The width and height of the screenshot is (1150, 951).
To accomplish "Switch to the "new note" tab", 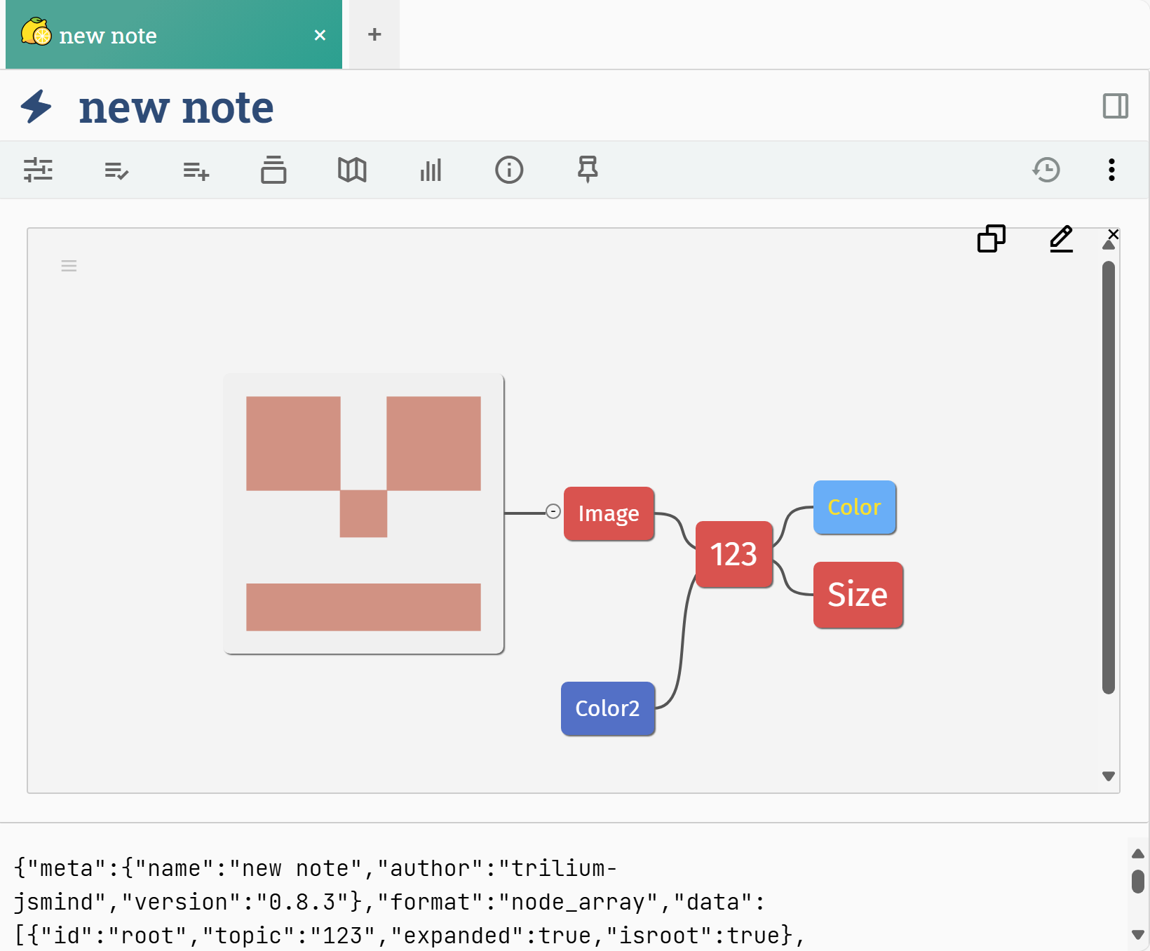I will [173, 34].
